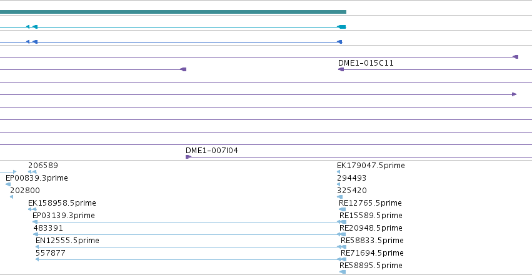The image size is (532, 275).
Task: Click the RE58895.5prime label
Action: pyautogui.click(x=371, y=266)
